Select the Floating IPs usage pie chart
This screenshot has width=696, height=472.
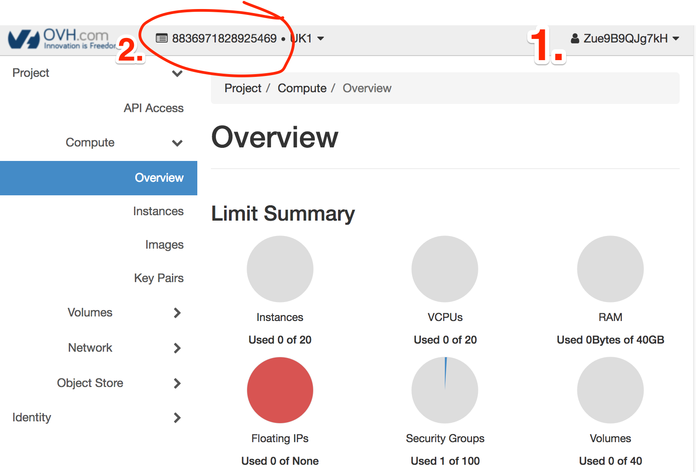(x=280, y=390)
